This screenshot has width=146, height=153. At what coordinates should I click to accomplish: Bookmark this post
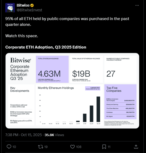click(104, 147)
